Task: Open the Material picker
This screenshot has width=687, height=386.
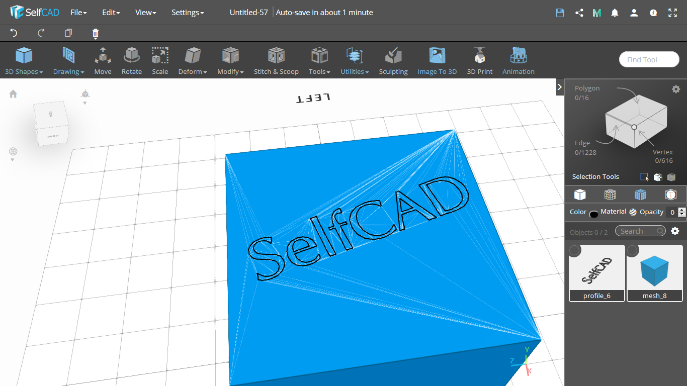Action: pyautogui.click(x=633, y=212)
